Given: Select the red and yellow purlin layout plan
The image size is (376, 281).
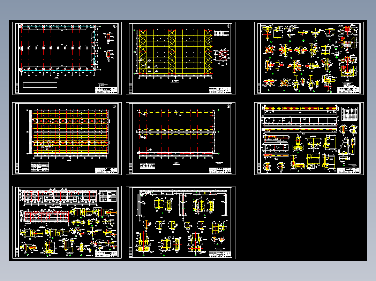Looking at the screenshot, I should [x=67, y=138].
